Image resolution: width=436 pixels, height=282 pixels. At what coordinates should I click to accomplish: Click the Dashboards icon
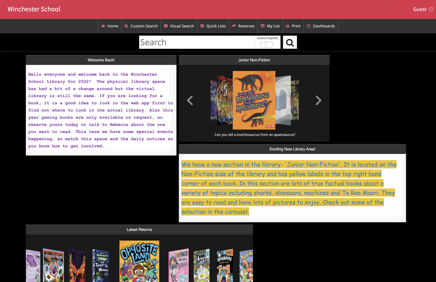pos(309,26)
